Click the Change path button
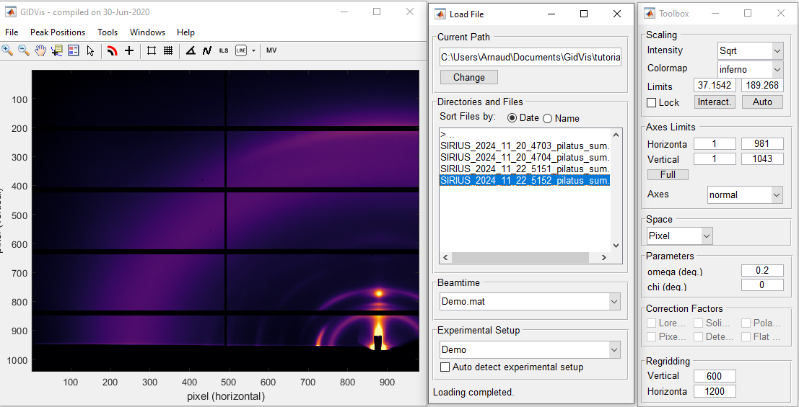The image size is (799, 407). coord(469,77)
